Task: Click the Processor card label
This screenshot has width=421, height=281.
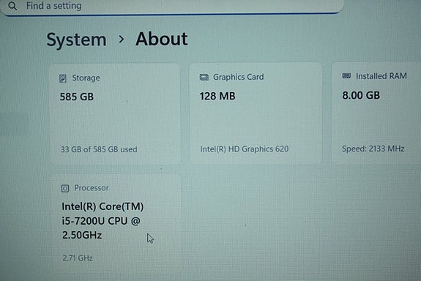Action: click(x=92, y=188)
